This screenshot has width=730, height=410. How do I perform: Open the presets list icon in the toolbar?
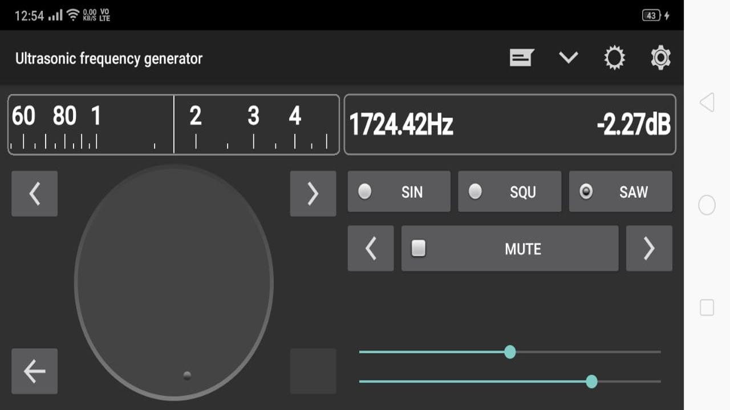coord(522,58)
